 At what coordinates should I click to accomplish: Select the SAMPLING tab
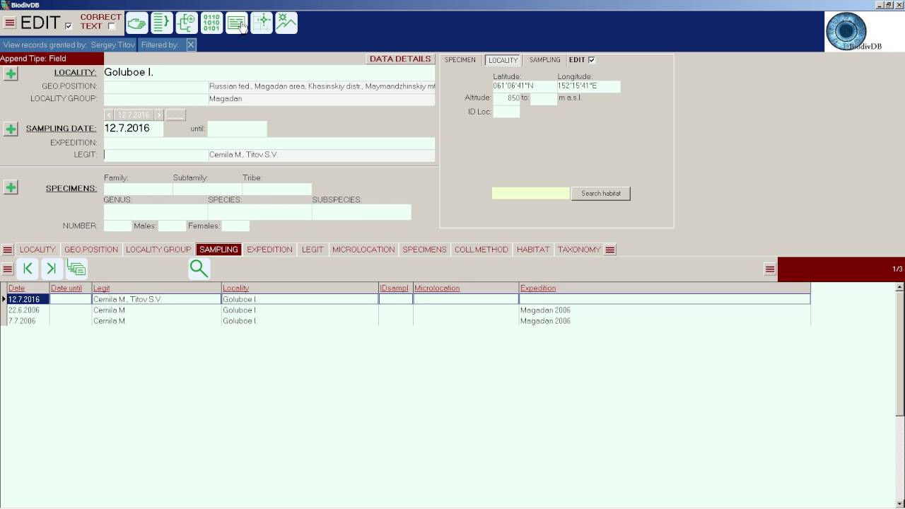pyautogui.click(x=218, y=250)
